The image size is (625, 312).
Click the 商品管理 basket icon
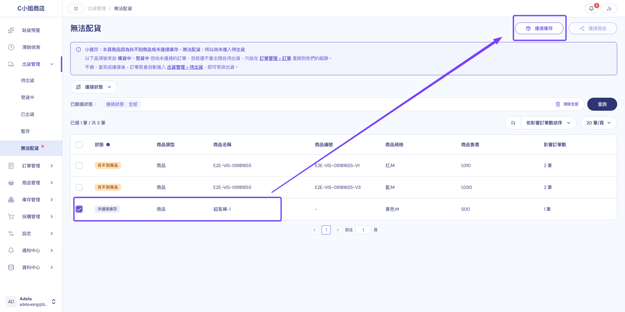11,183
